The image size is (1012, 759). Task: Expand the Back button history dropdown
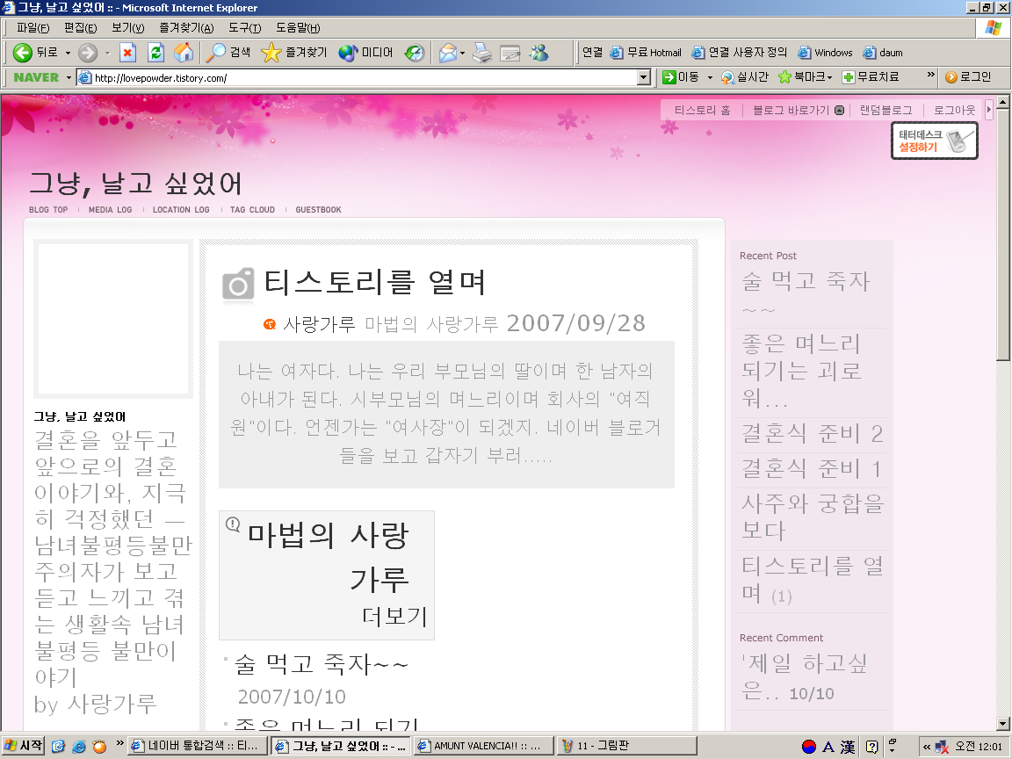click(68, 53)
